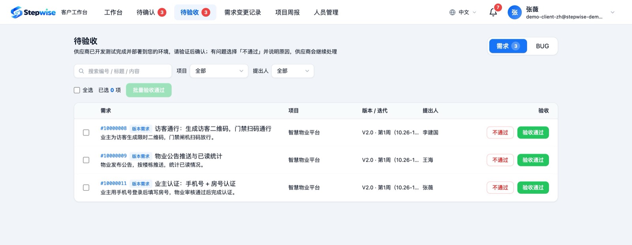Click the Stepwise logo

[33, 12]
